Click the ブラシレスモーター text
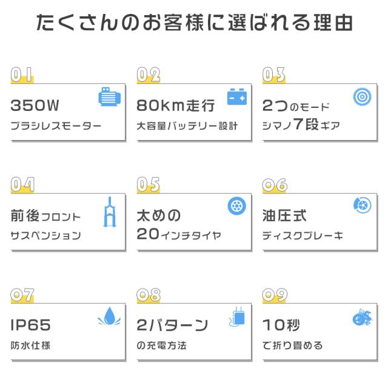The height and width of the screenshot is (388, 388). click(56, 127)
